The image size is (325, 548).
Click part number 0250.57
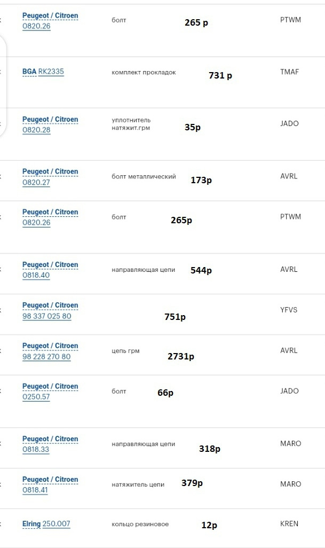click(x=36, y=397)
